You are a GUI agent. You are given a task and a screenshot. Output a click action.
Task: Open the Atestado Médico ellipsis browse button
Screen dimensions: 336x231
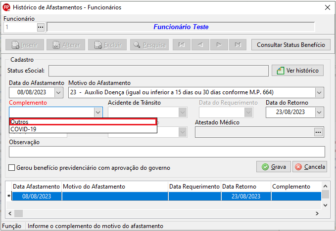pos(319,132)
